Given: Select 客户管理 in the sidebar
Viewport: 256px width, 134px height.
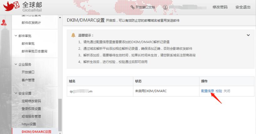Looking at the screenshot, I should pyautogui.click(x=28, y=80).
